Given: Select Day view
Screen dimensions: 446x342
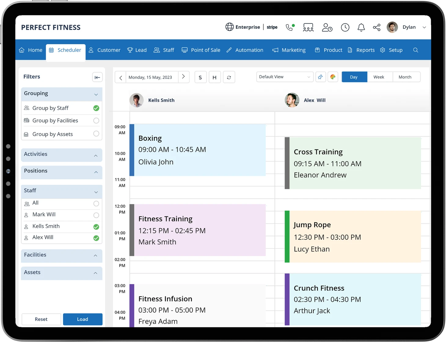Looking at the screenshot, I should [354, 77].
